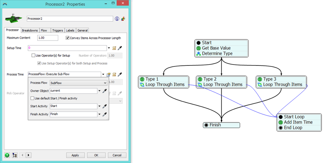The width and height of the screenshot is (325, 163).
Task: Use the Owner Object sampler eyedropper
Action: coord(105,91)
